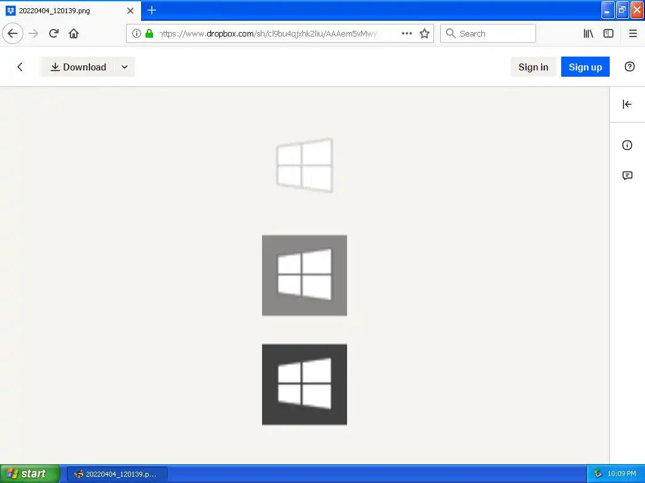
Task: Focus the Firefox Search box
Action: click(488, 33)
